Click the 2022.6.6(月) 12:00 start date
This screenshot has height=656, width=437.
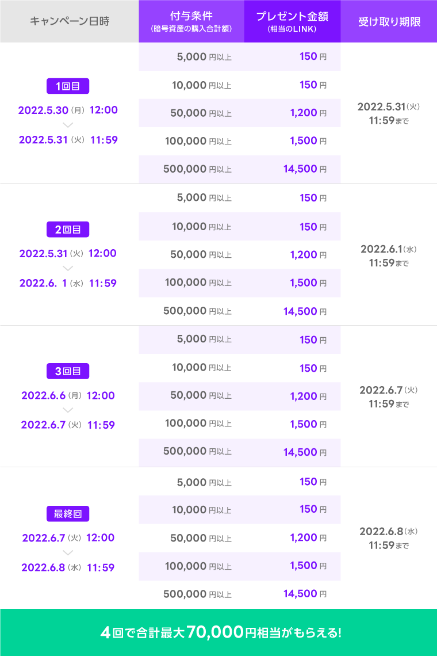pos(68,395)
